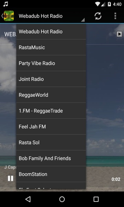Choose the RastaMusic station

click(51, 47)
